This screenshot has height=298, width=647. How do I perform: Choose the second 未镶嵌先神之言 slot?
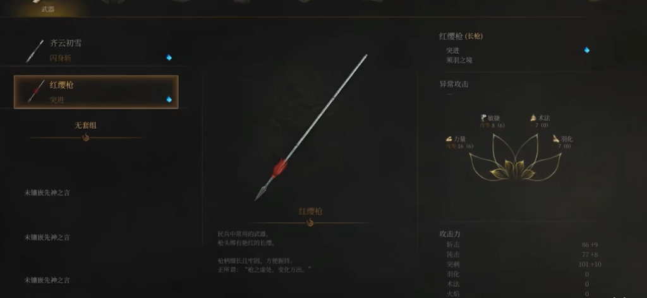point(47,237)
